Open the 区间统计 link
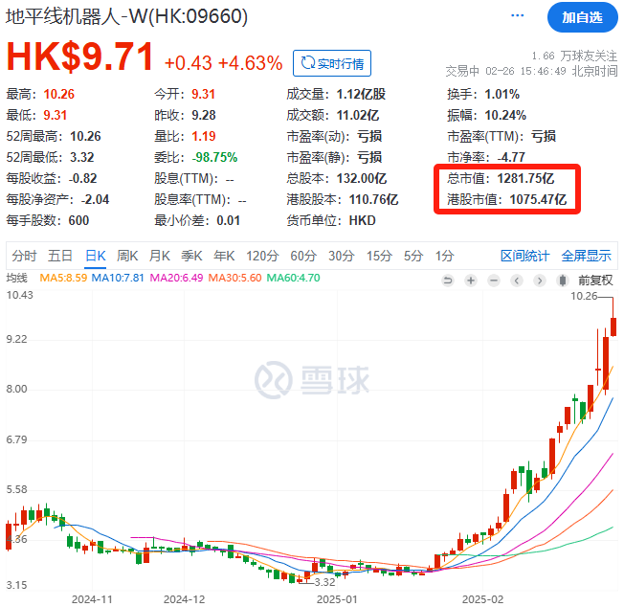This screenshot has width=624, height=607. (x=524, y=256)
